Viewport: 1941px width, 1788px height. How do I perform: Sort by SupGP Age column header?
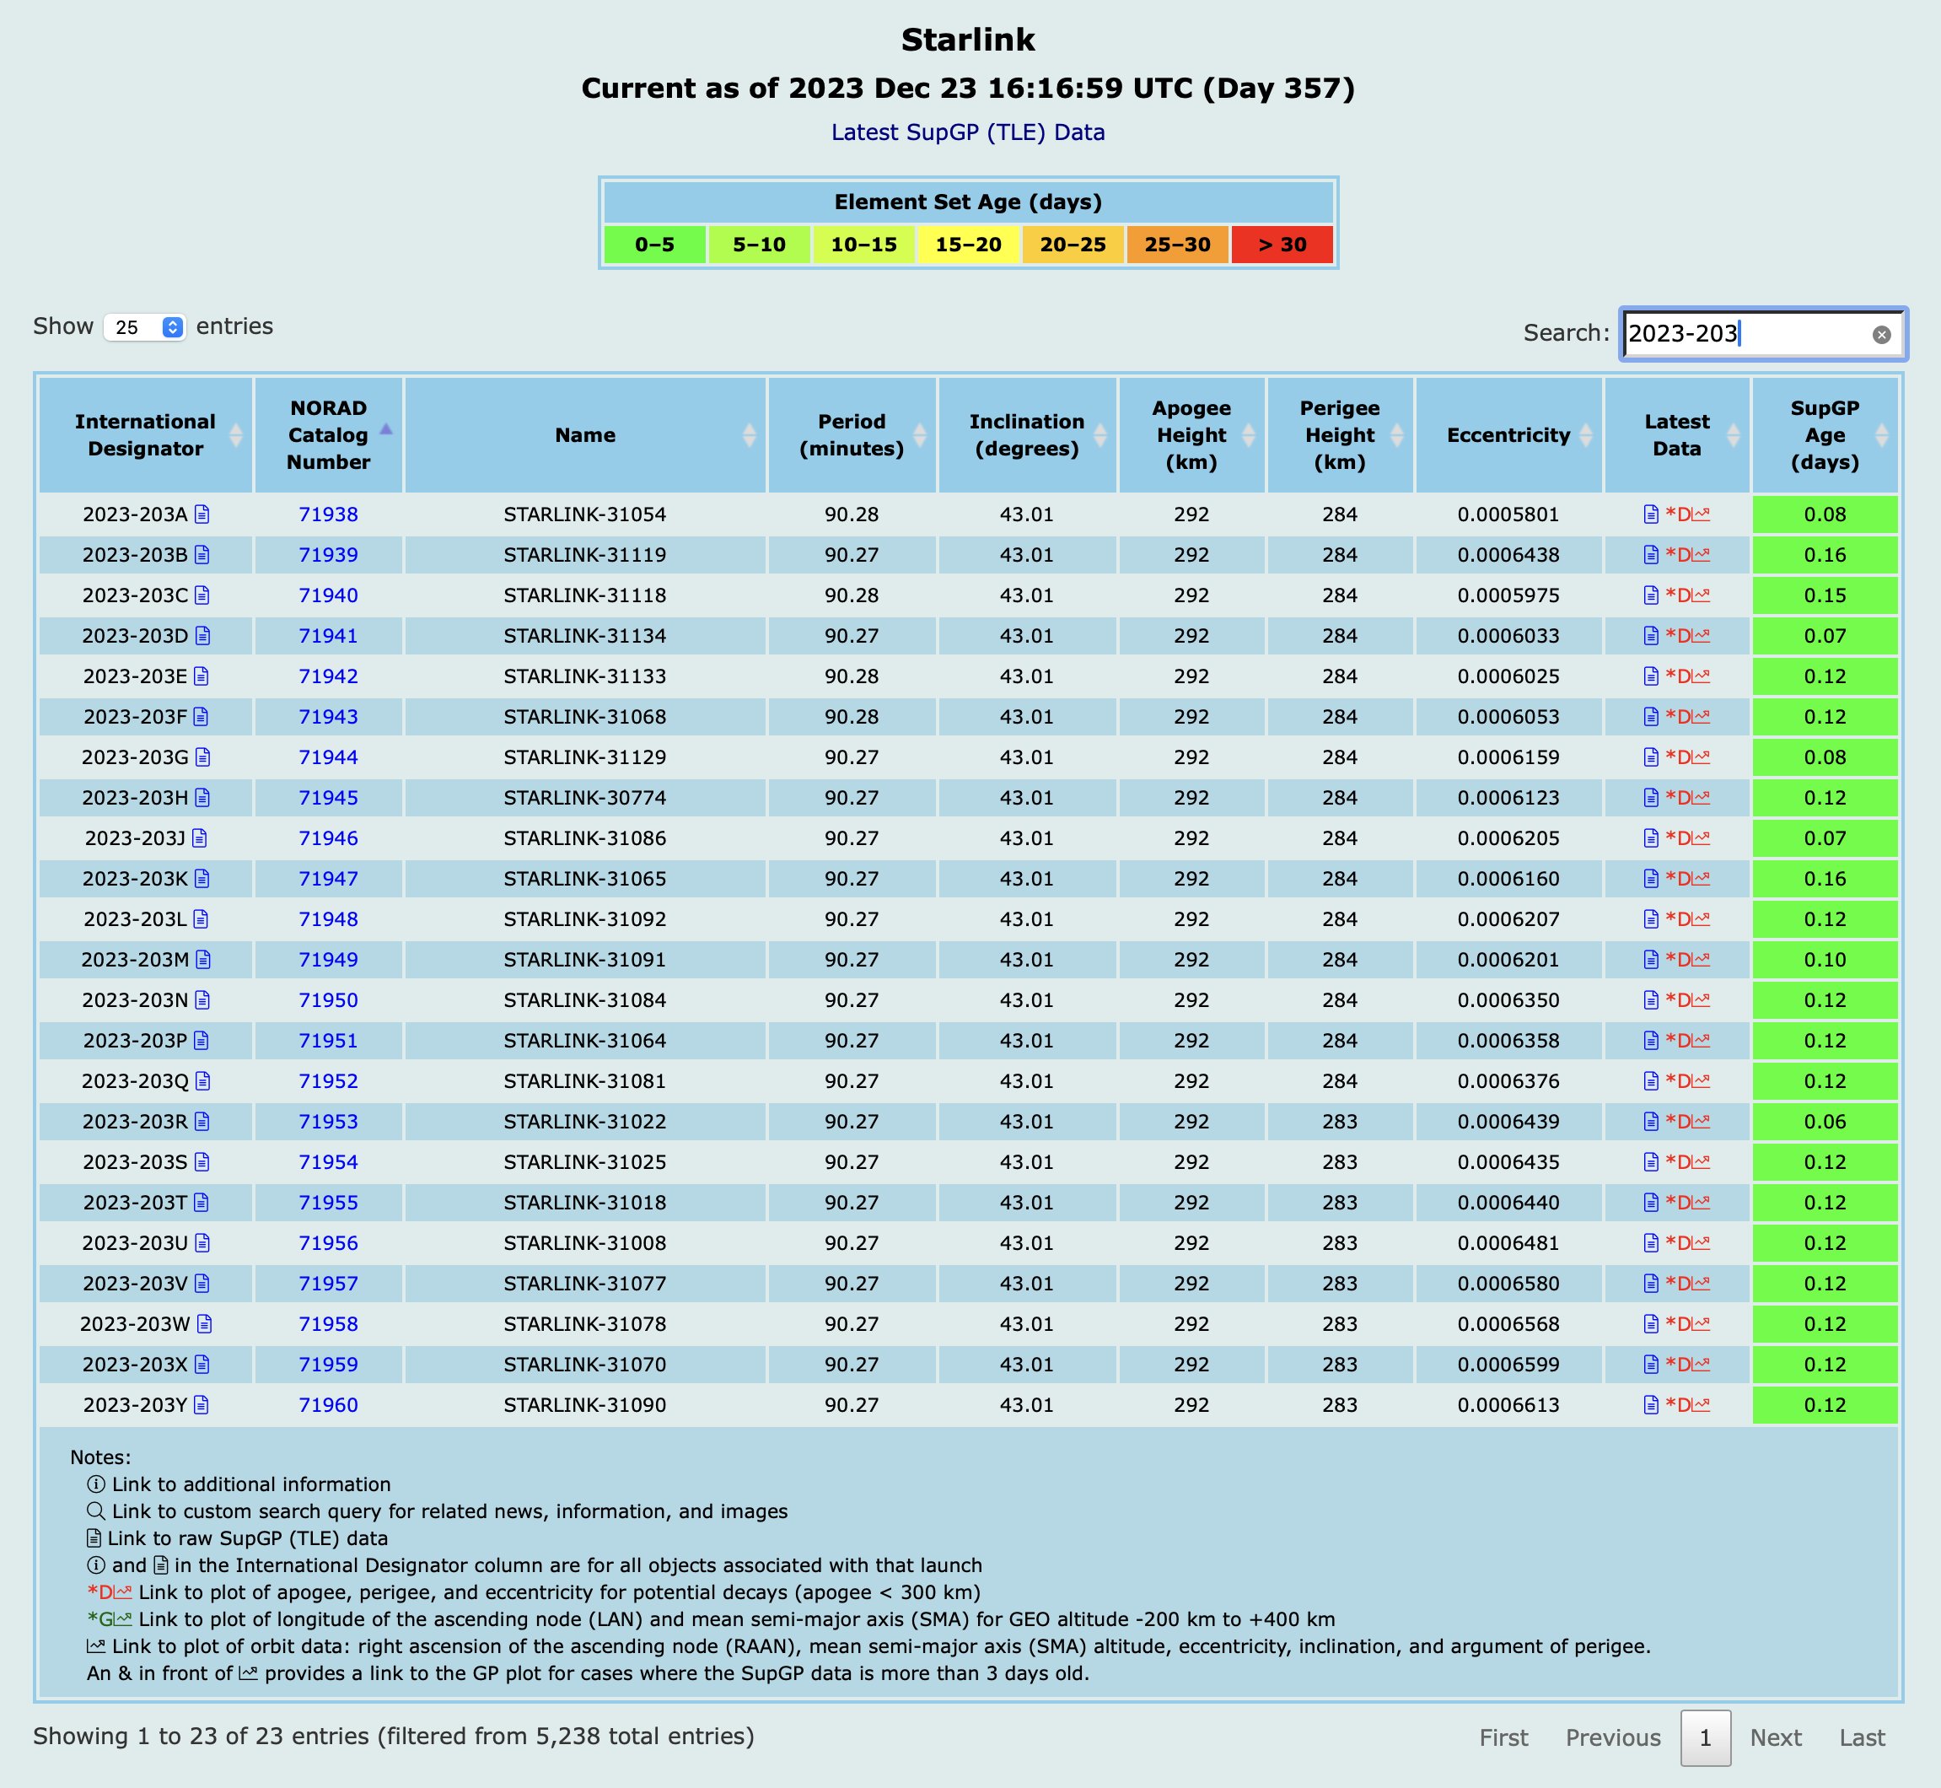click(x=1824, y=435)
